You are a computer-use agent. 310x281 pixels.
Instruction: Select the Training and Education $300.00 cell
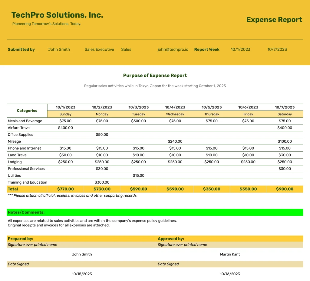(x=102, y=182)
